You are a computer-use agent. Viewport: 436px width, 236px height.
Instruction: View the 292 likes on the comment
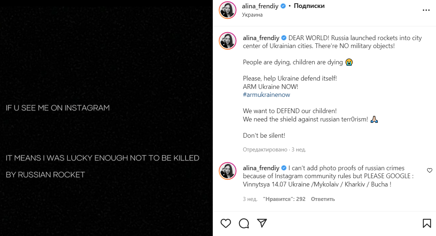284,199
